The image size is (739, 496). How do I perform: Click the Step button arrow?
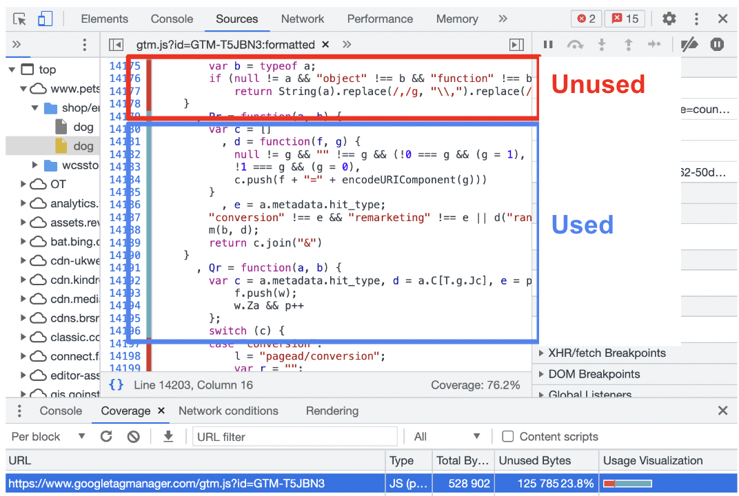(654, 44)
